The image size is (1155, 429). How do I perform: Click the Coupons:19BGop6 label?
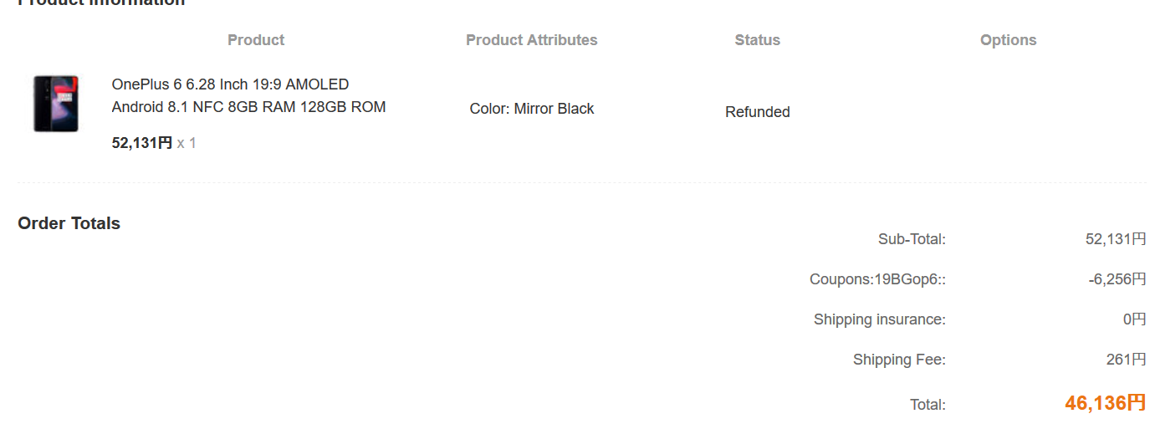tap(877, 279)
